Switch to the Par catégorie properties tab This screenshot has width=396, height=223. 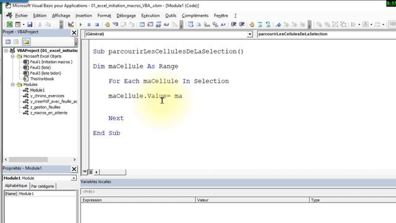pyautogui.click(x=43, y=186)
